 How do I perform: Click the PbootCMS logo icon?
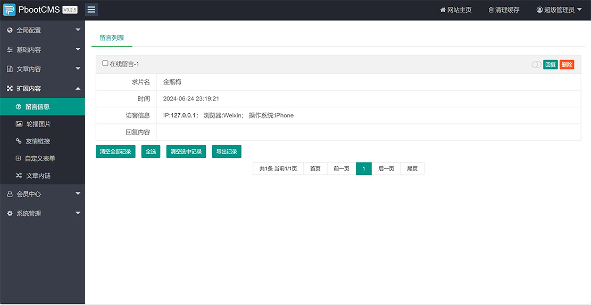[x=10, y=10]
